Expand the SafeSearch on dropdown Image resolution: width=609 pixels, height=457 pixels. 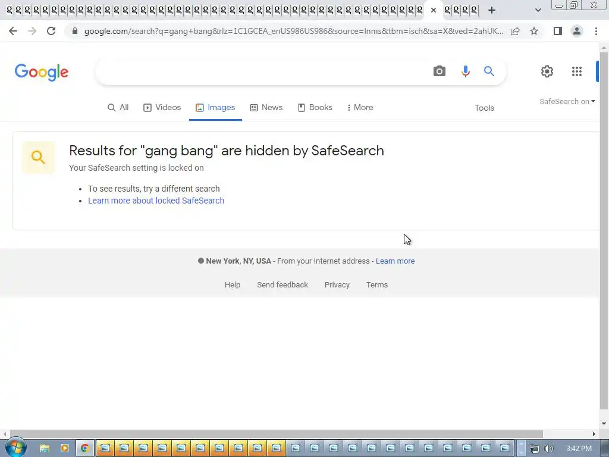coord(567,101)
